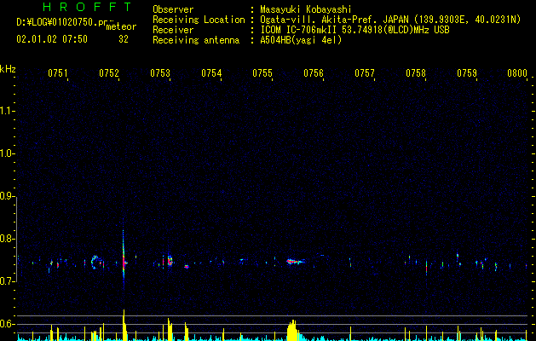536x341 pixels.
Task: Click the 0758 time marker
Action: point(416,73)
